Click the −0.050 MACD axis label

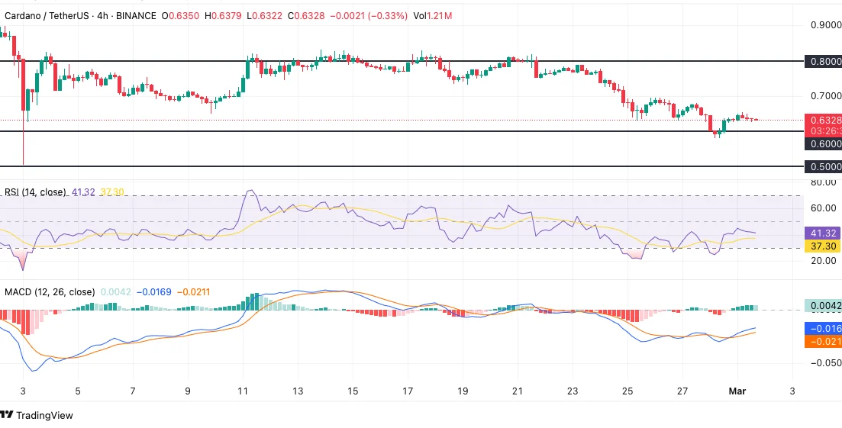click(x=824, y=363)
